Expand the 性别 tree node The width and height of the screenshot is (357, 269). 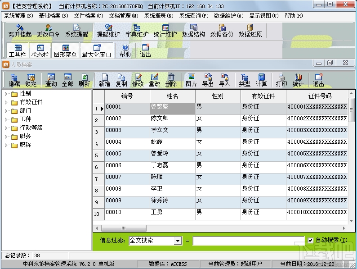6,94
